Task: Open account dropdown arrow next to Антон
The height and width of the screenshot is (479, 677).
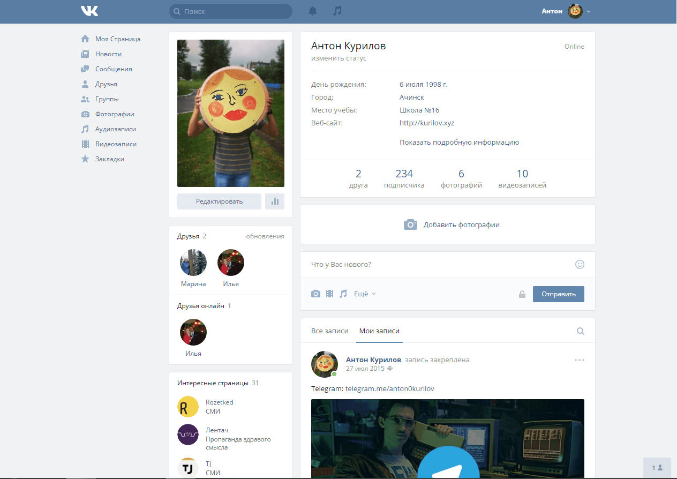Action: click(x=589, y=11)
